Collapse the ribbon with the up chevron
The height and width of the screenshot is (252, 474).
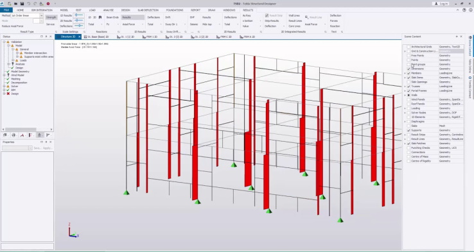(x=458, y=10)
